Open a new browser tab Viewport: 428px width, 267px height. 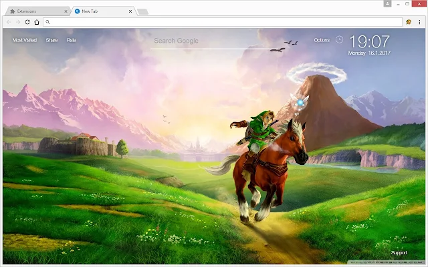click(x=142, y=11)
